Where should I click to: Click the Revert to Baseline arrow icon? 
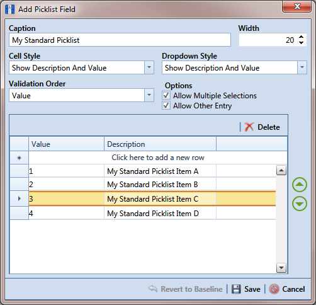pyautogui.click(x=153, y=289)
